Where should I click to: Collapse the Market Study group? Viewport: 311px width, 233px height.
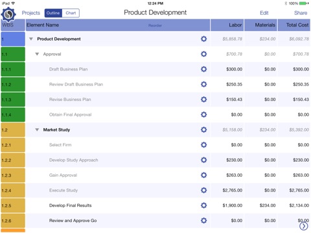37,129
